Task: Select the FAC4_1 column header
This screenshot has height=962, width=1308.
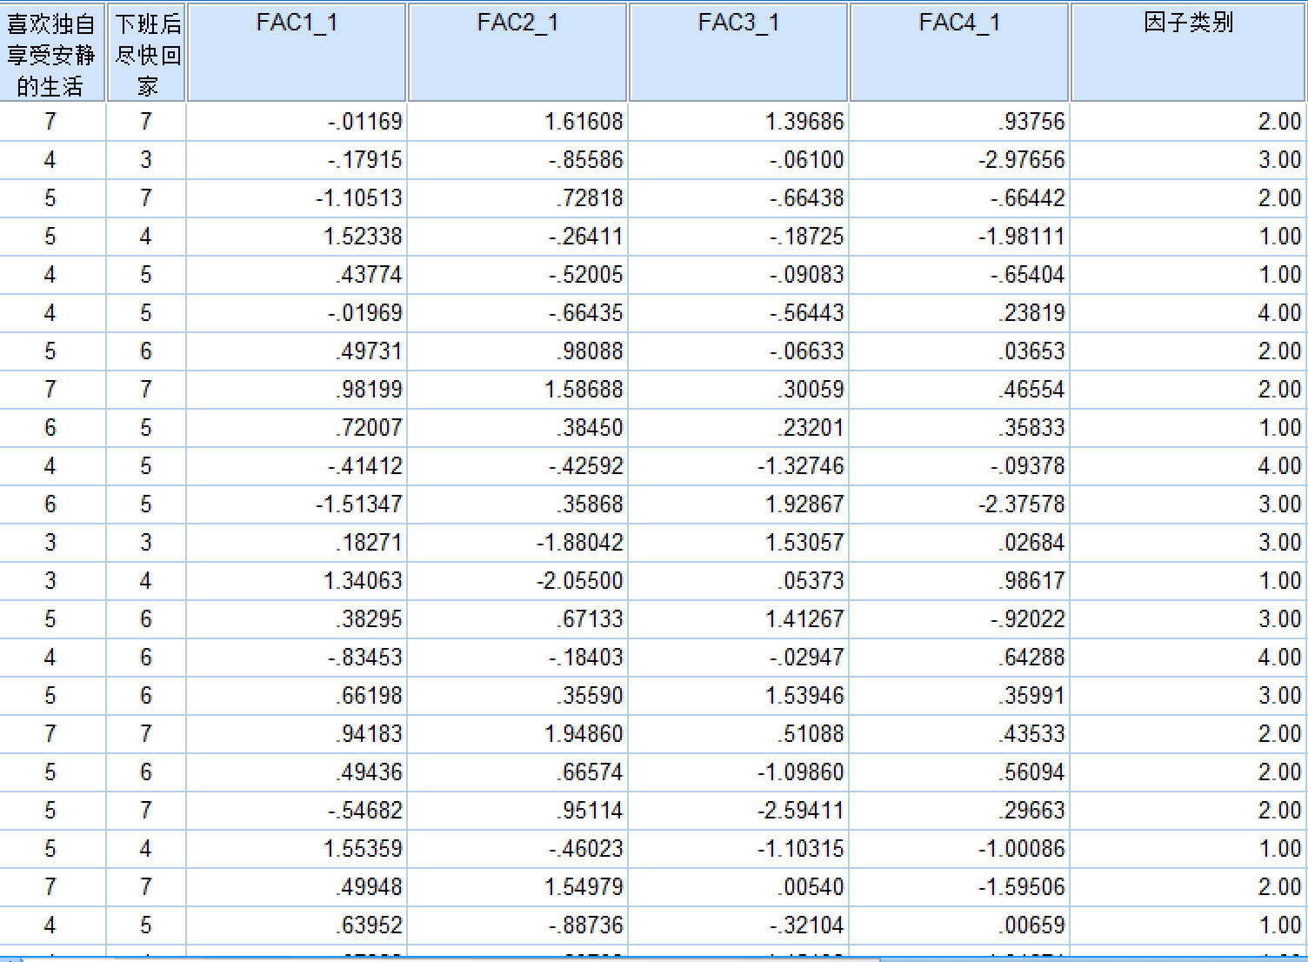Action: 959,52
